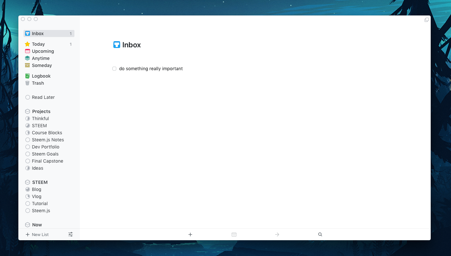Select the Projects area heading
This screenshot has width=451, height=256.
tap(49, 111)
